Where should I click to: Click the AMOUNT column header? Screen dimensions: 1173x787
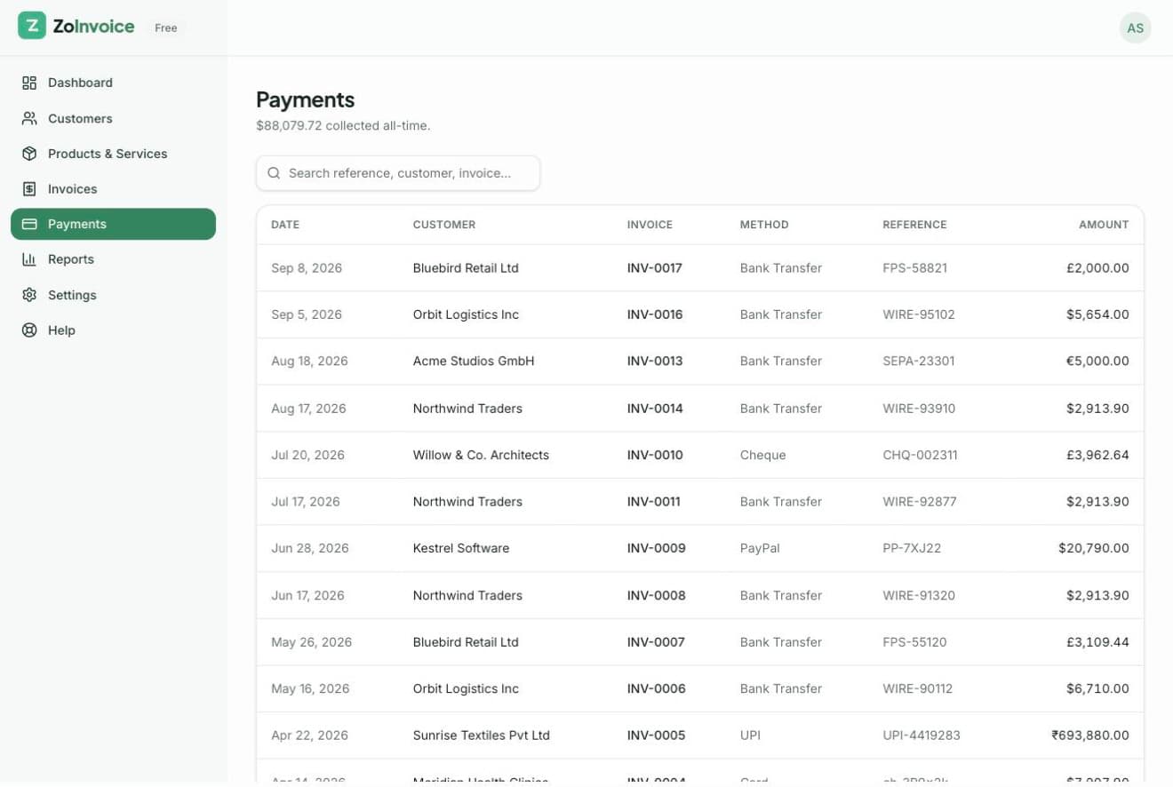(1104, 225)
